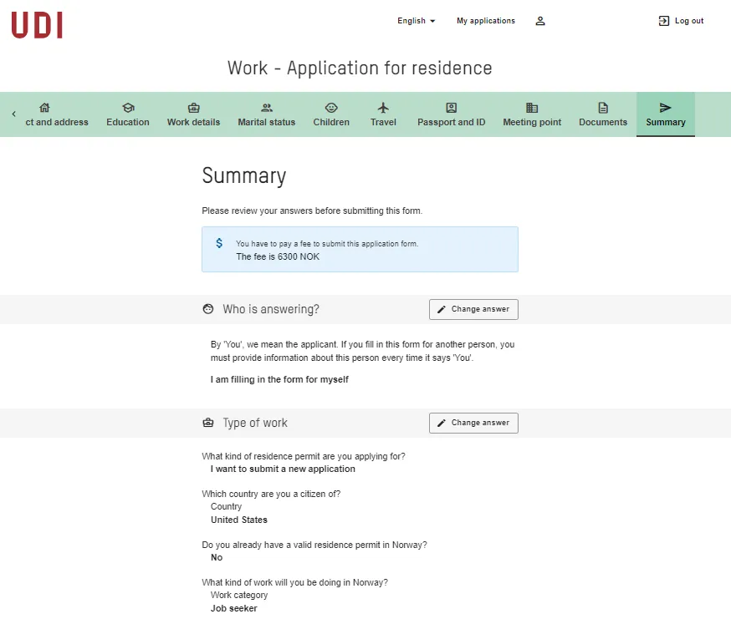Image resolution: width=731 pixels, height=619 pixels.
Task: Open the English language dropdown
Action: coord(416,21)
